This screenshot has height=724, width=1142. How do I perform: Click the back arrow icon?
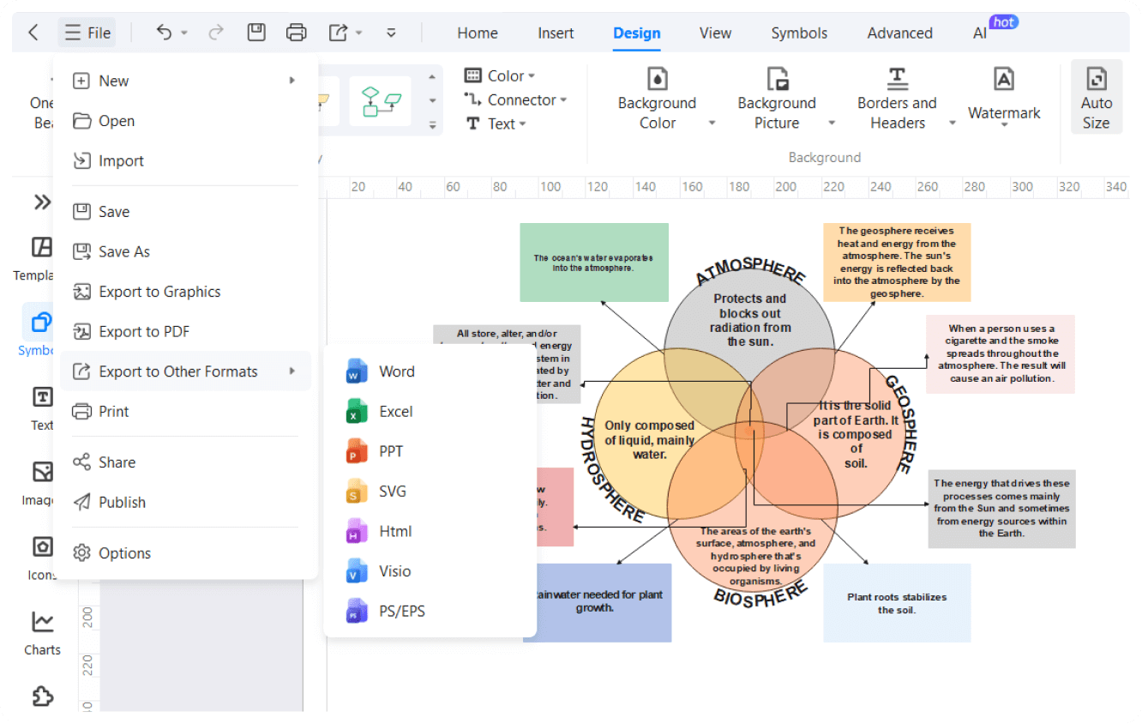[33, 33]
